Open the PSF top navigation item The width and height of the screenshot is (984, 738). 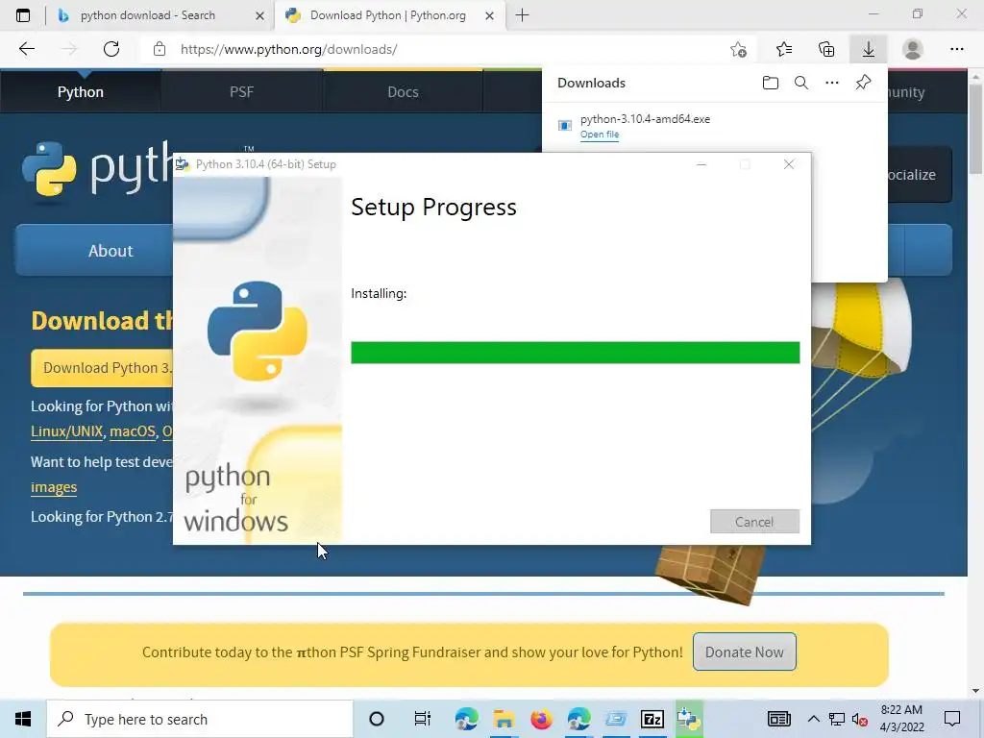coord(241,92)
